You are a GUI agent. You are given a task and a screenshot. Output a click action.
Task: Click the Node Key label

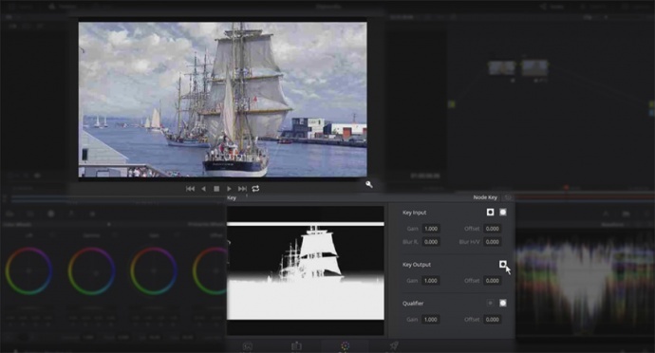pos(485,197)
